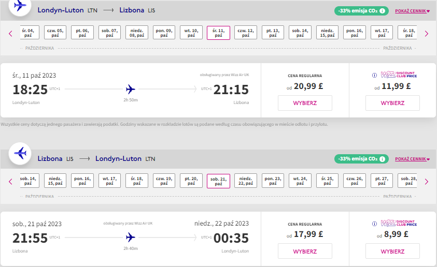Select return date wt. 17, paź
437x267 pixels.
coord(109,181)
